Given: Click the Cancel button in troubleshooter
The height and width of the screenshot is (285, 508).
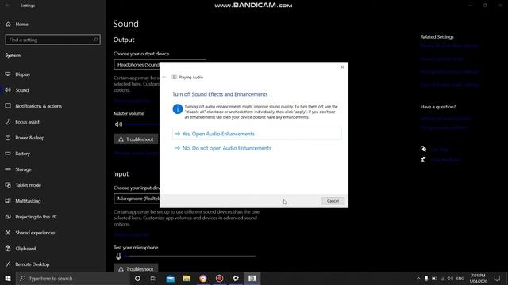Looking at the screenshot, I should [333, 201].
